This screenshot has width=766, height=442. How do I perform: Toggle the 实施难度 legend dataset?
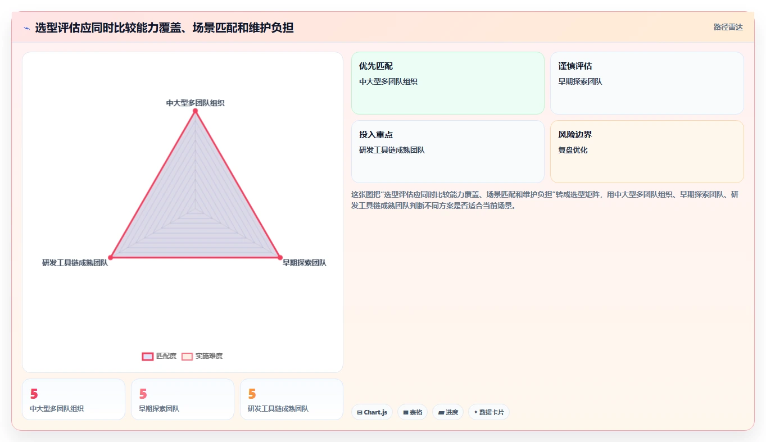pyautogui.click(x=202, y=356)
